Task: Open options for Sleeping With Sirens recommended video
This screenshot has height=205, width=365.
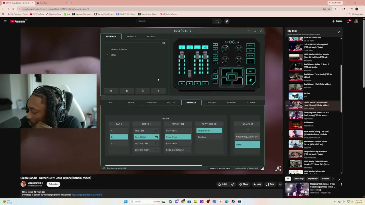Action: (x=341, y=184)
